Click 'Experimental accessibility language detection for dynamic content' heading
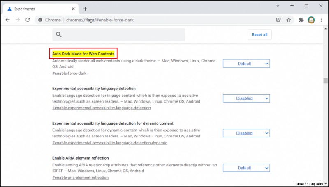Image resolution: width=329 pixels, height=187 pixels. click(x=113, y=123)
